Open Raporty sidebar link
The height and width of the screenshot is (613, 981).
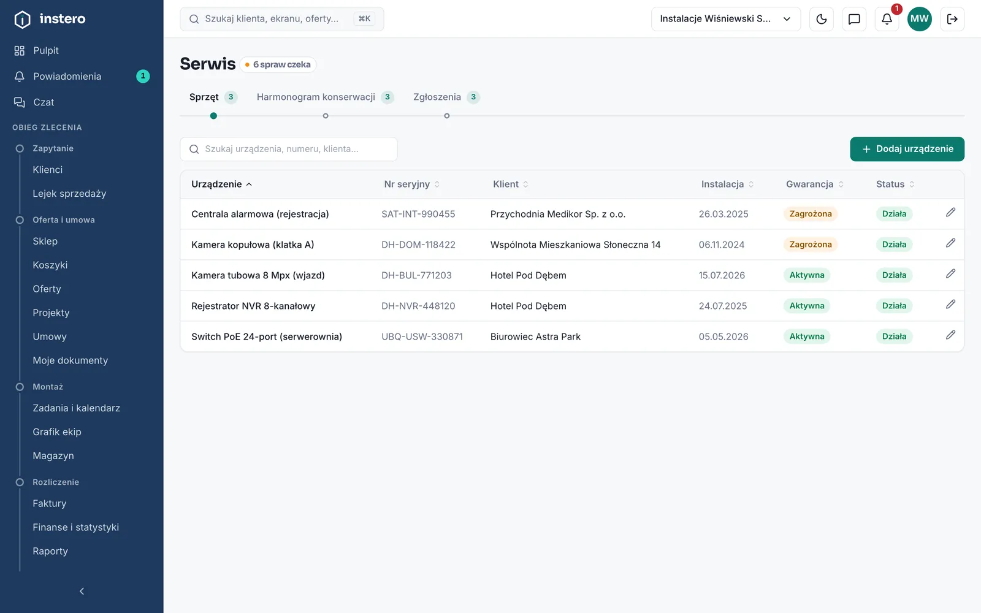(x=50, y=552)
